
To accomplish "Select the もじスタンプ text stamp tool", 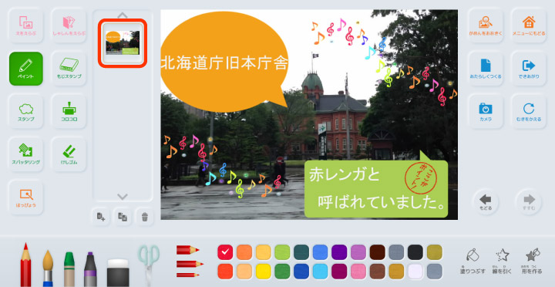I will [x=69, y=69].
